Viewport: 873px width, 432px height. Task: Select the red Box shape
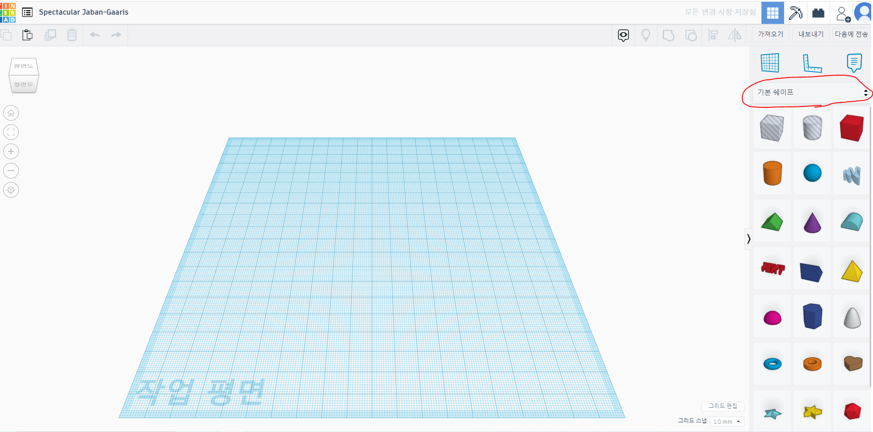click(x=852, y=128)
